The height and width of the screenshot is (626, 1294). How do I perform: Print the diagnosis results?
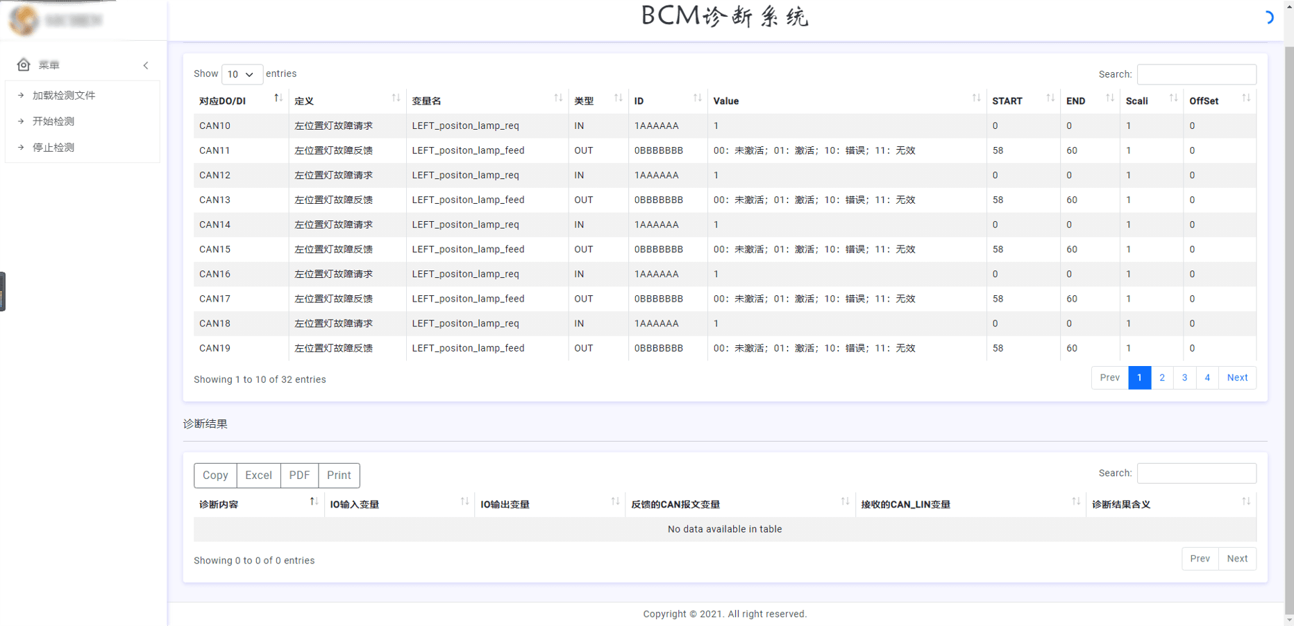339,475
